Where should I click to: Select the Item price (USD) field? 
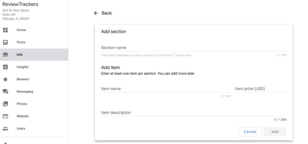[261, 89]
